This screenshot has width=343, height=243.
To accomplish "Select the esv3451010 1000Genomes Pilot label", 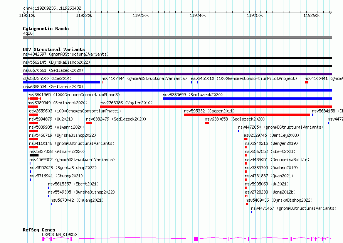I will coord(244,78).
